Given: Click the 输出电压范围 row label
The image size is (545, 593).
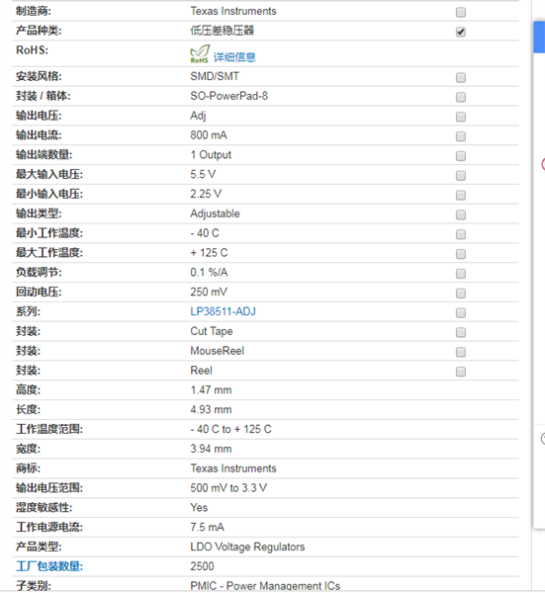Looking at the screenshot, I should click(49, 488).
